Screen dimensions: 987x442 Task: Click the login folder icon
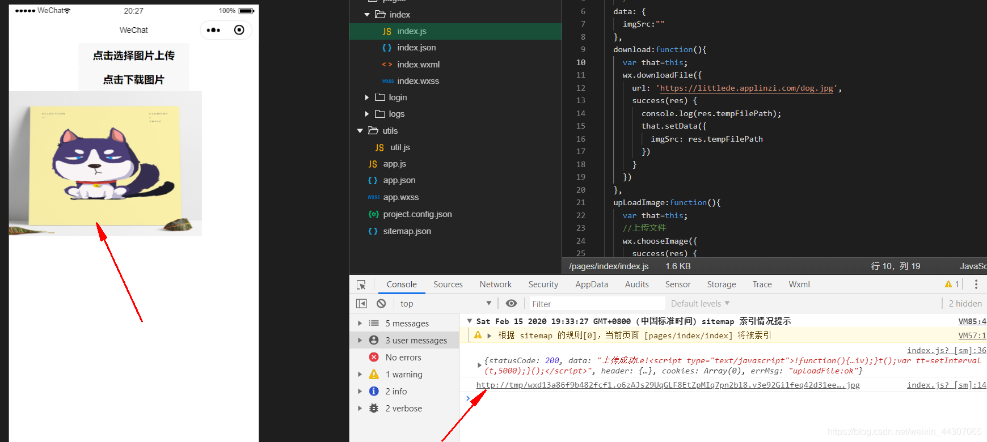click(380, 97)
